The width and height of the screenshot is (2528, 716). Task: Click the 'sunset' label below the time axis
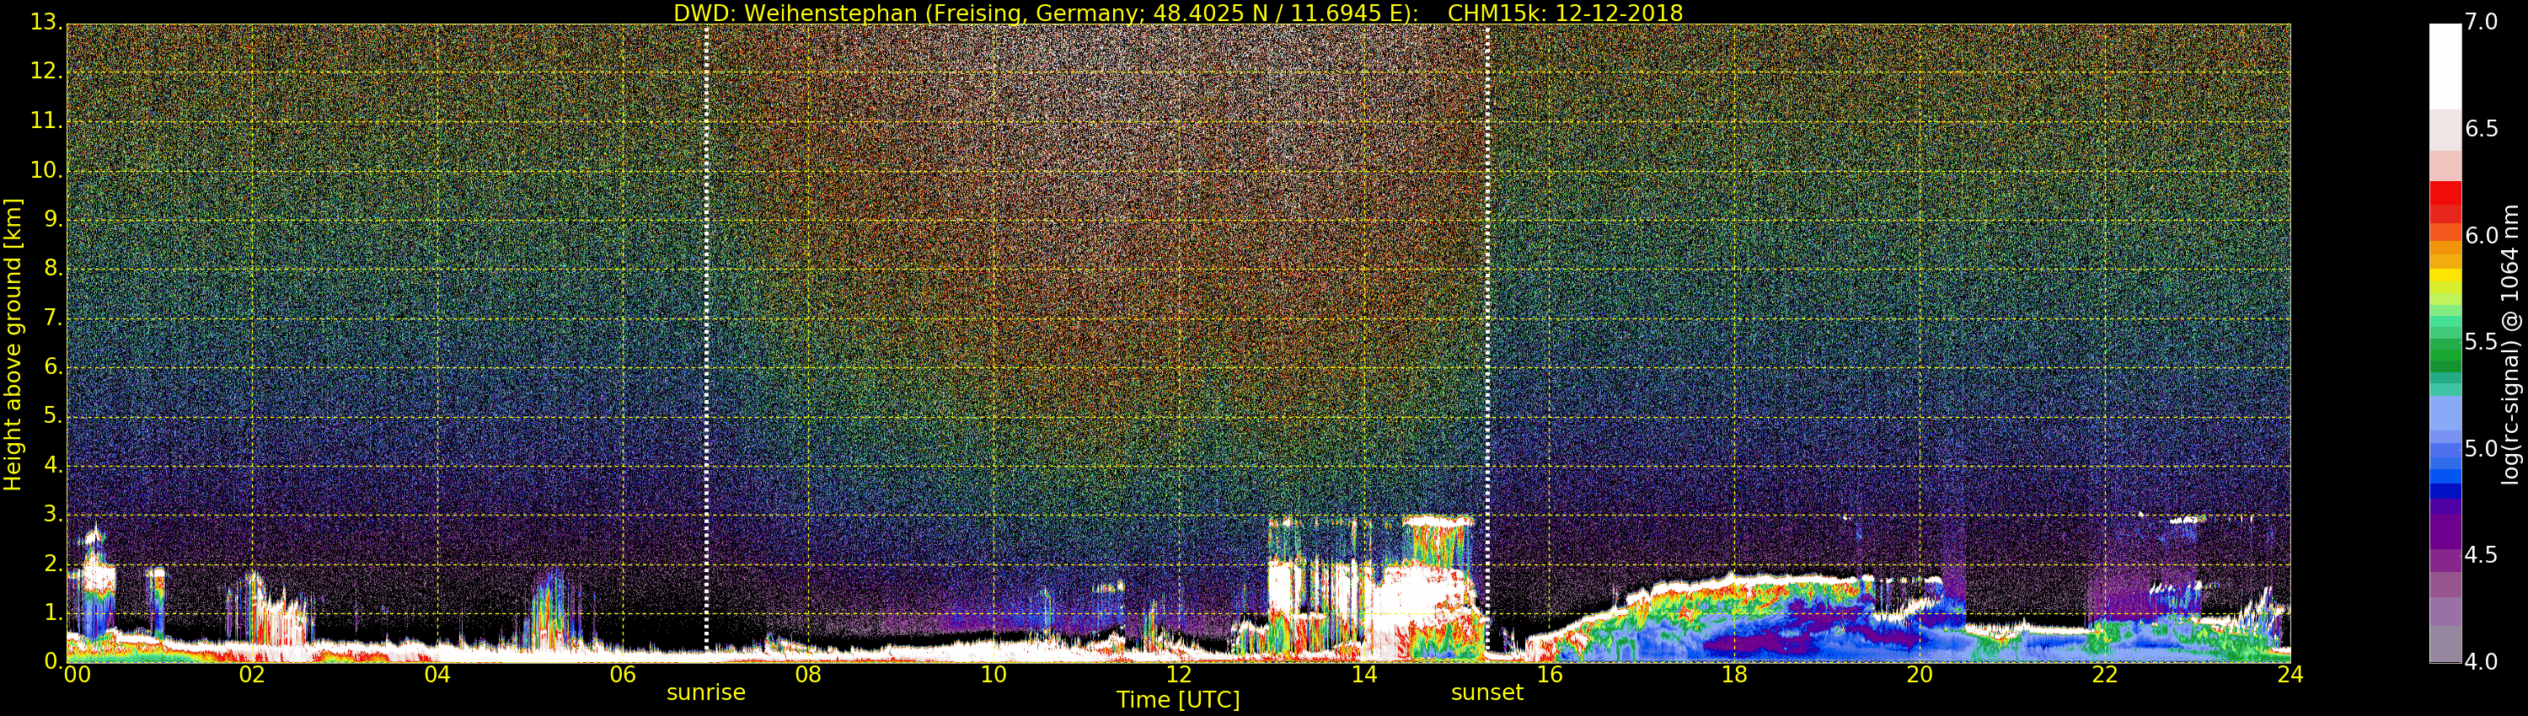[x=1486, y=692]
